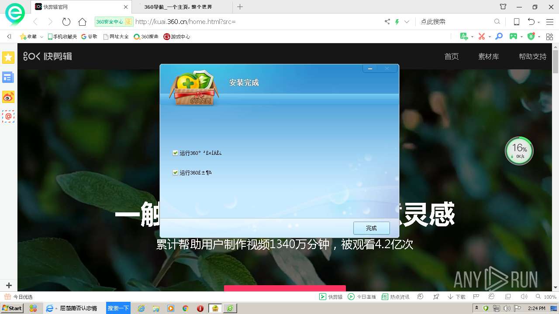This screenshot has width=559, height=314.
Task: Collapse the bookmarks bar arrow
Action: [9, 37]
